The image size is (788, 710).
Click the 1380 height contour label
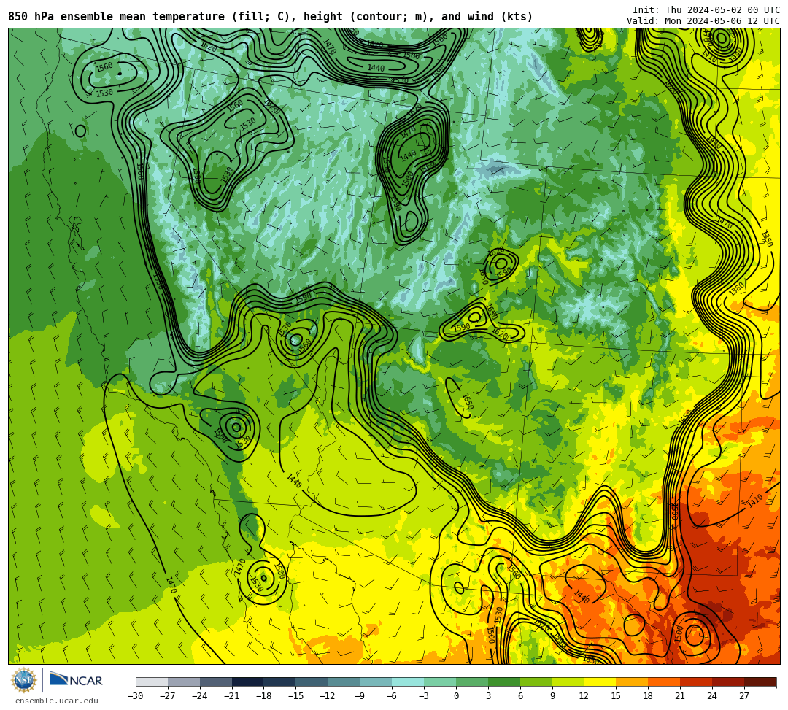[736, 290]
